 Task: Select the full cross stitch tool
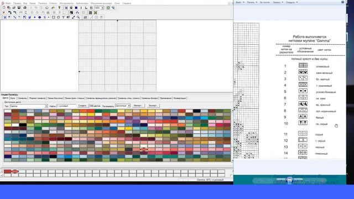point(5,17)
